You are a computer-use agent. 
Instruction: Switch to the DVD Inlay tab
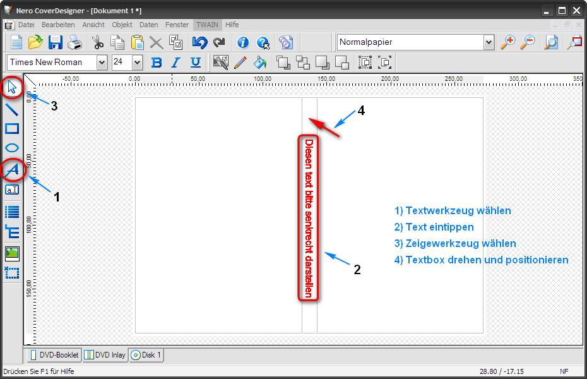click(105, 354)
